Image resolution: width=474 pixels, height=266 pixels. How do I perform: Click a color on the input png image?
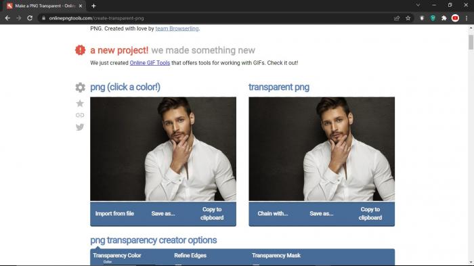[163, 149]
